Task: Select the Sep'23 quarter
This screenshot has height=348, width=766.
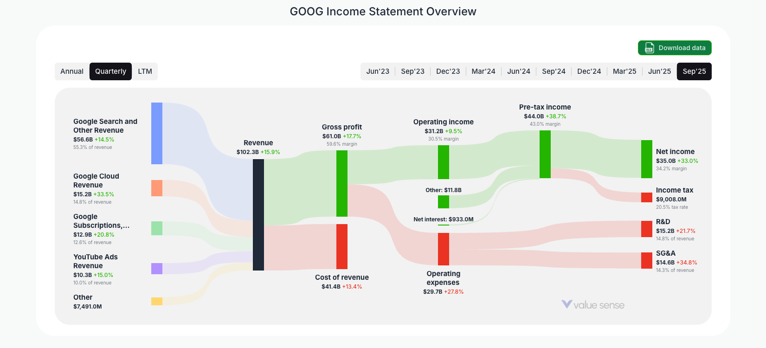Action: [413, 71]
